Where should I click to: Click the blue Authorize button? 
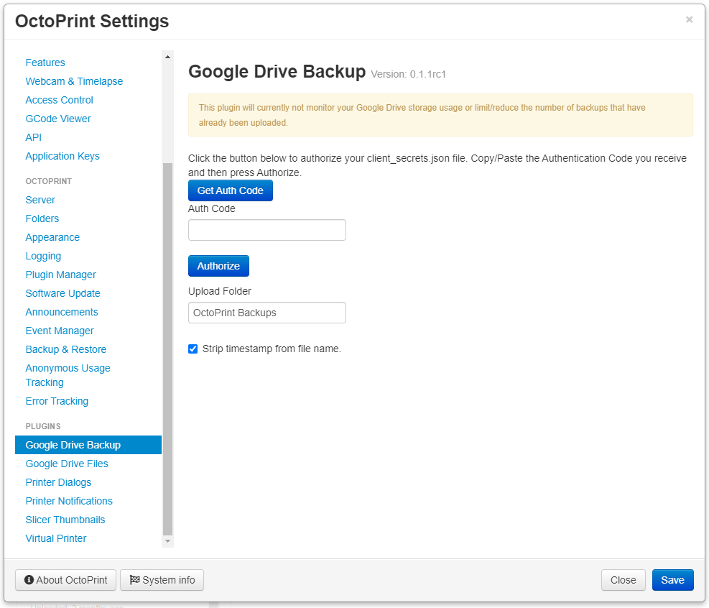[x=218, y=266]
